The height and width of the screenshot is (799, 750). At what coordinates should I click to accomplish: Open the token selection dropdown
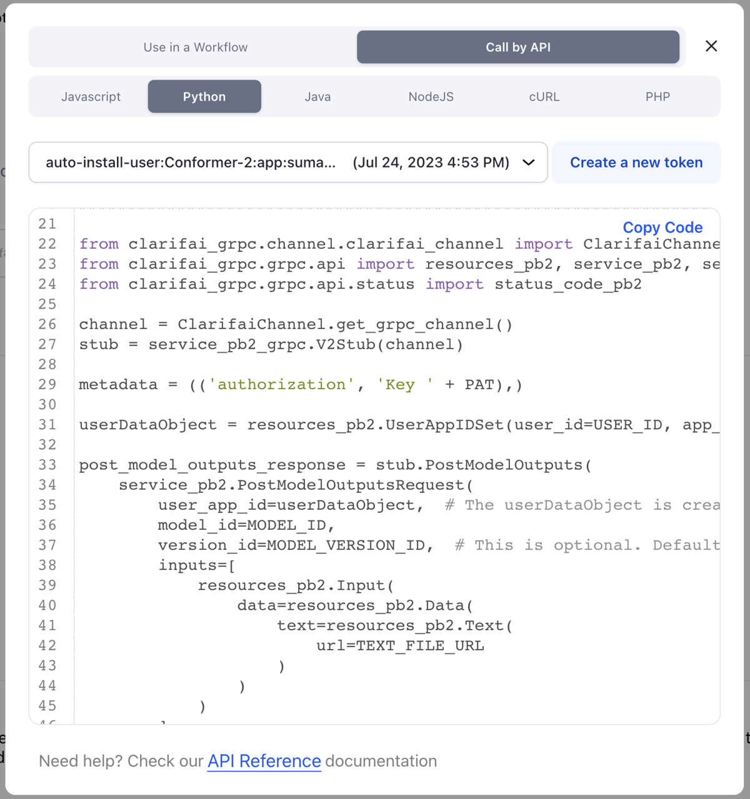tap(287, 162)
